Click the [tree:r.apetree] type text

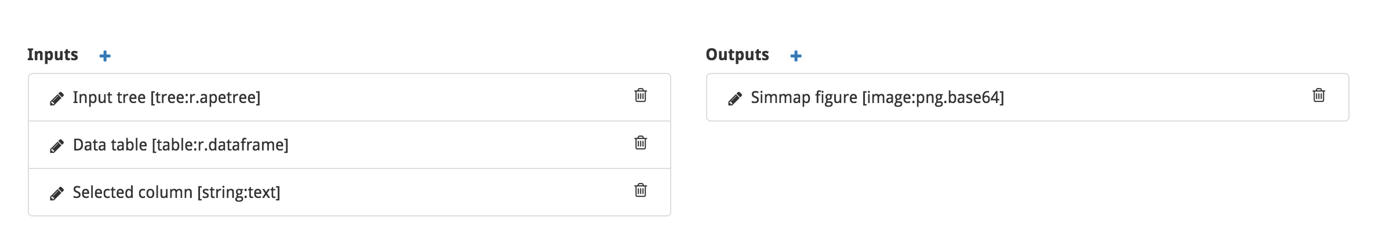(x=205, y=97)
